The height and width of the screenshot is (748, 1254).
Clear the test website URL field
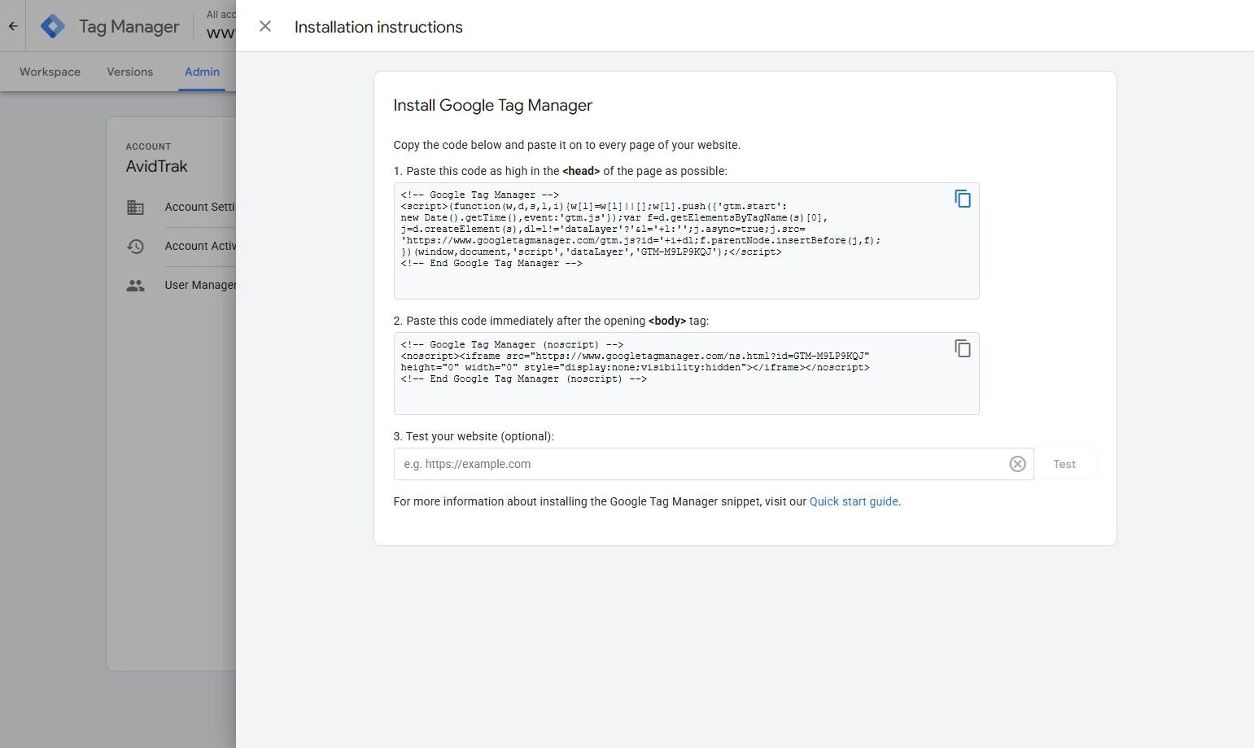point(1017,464)
